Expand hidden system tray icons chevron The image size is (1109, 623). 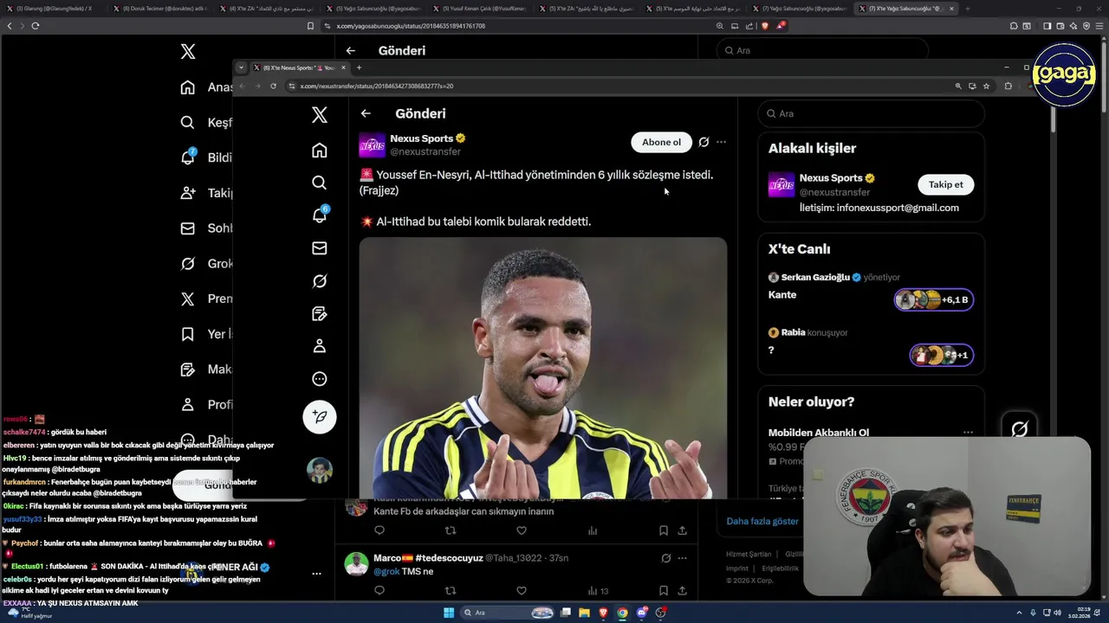pyautogui.click(x=1020, y=613)
